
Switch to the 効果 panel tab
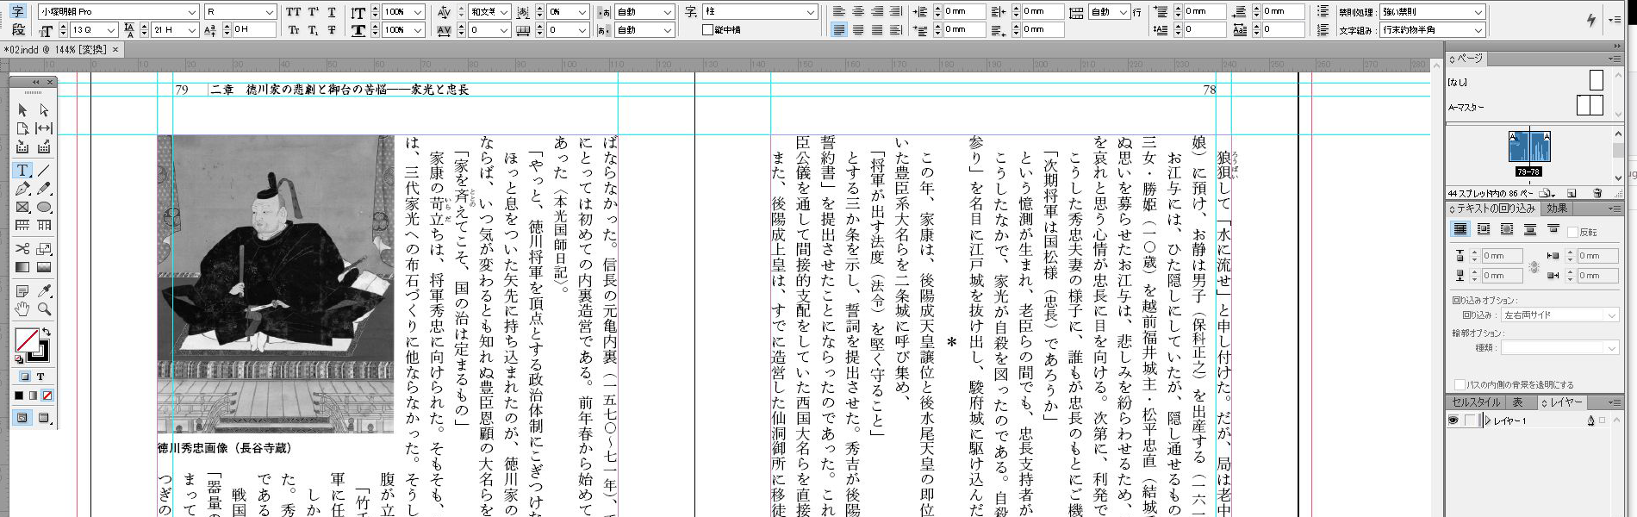[x=1557, y=209]
